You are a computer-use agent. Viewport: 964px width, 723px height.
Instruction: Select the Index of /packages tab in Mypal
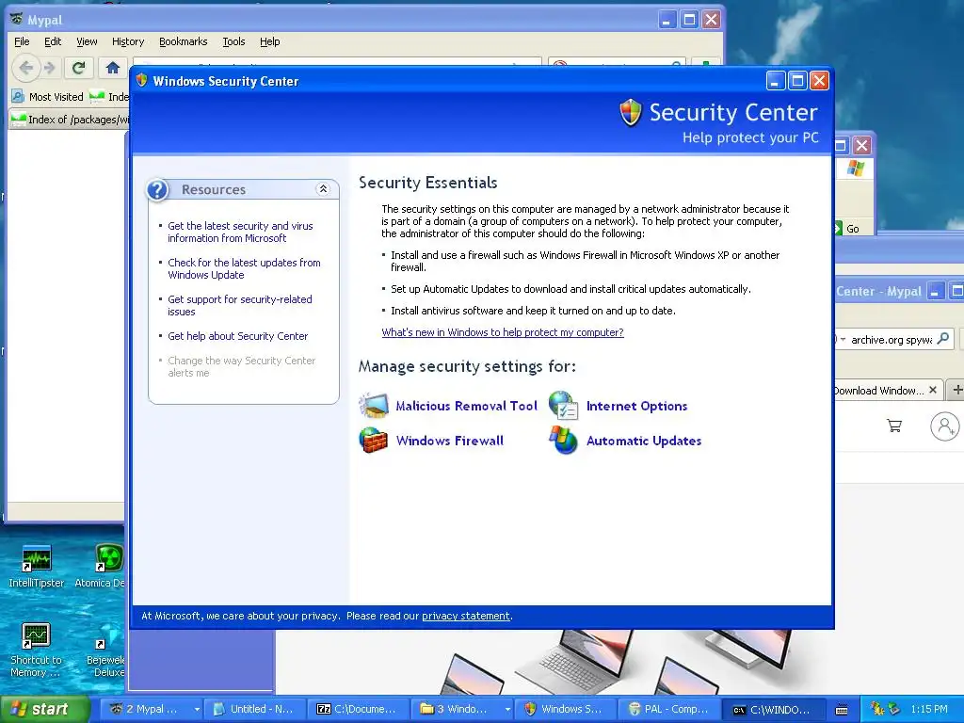click(x=70, y=120)
